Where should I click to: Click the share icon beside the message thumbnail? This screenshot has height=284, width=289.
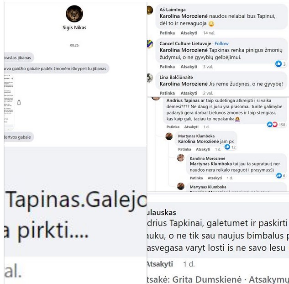pos(19,102)
